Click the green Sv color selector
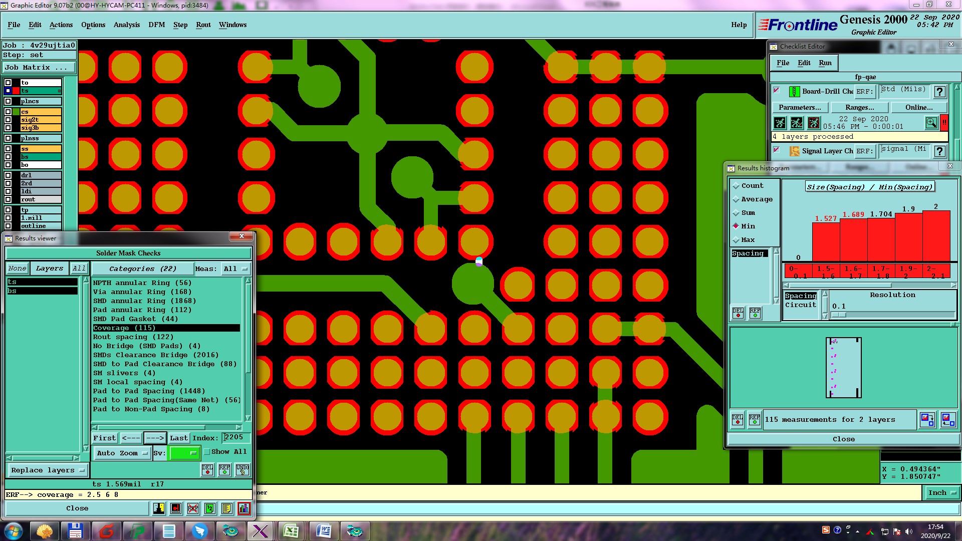 [184, 453]
